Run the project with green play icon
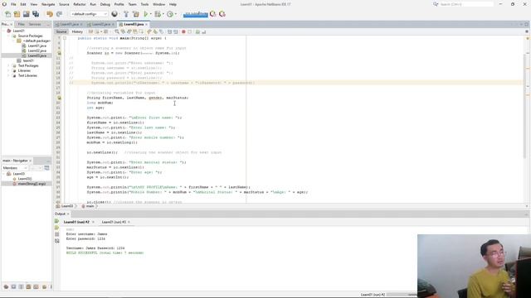 [x=146, y=14]
